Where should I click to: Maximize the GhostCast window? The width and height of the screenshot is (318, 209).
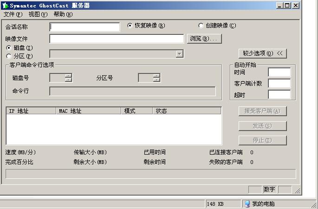(x=287, y=6)
